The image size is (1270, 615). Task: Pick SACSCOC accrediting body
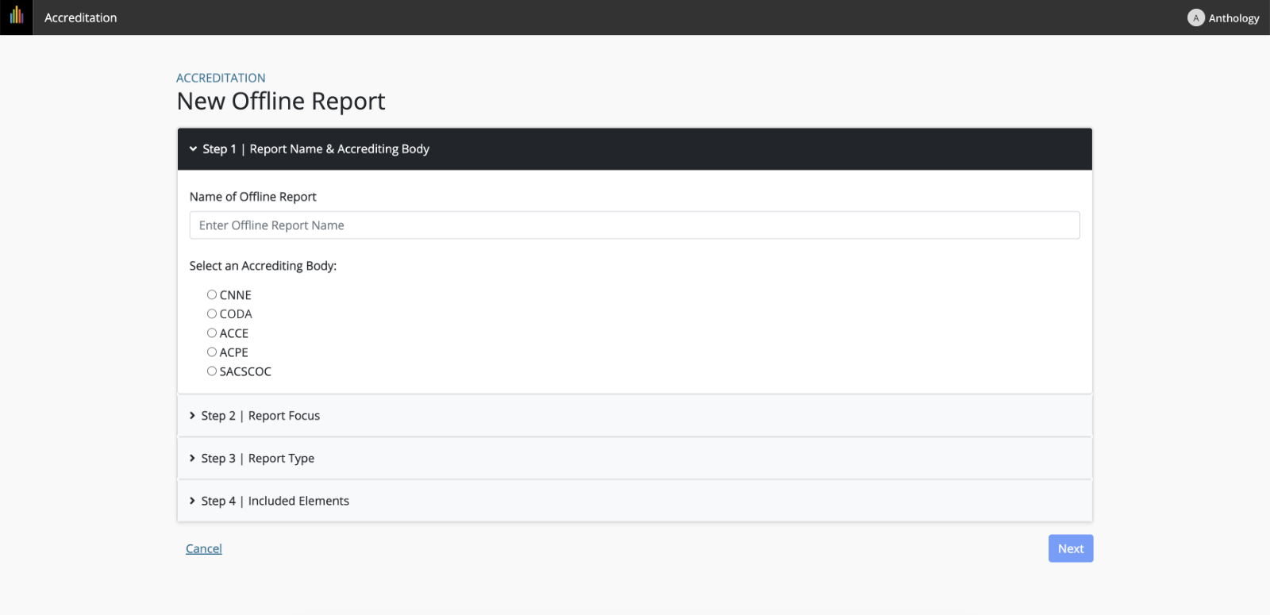212,371
